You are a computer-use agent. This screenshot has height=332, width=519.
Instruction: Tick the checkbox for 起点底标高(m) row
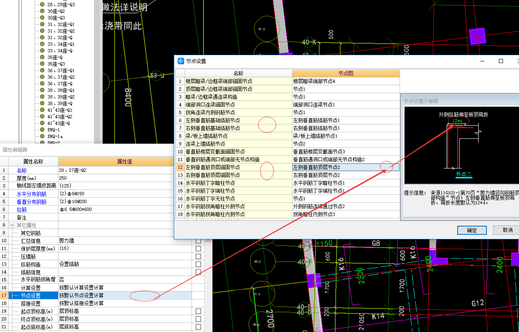pos(198,327)
